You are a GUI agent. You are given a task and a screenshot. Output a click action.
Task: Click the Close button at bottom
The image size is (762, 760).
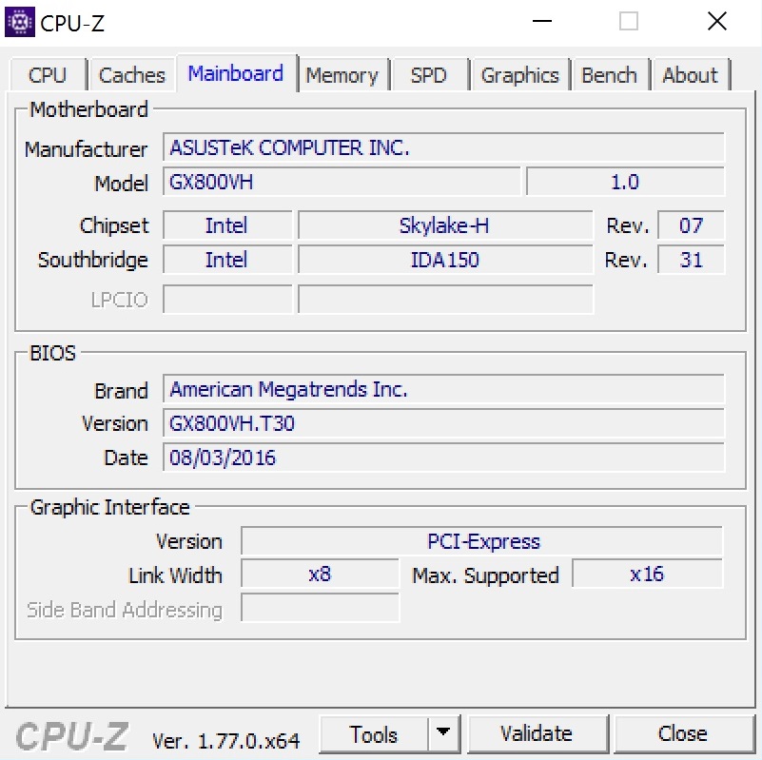tap(682, 734)
